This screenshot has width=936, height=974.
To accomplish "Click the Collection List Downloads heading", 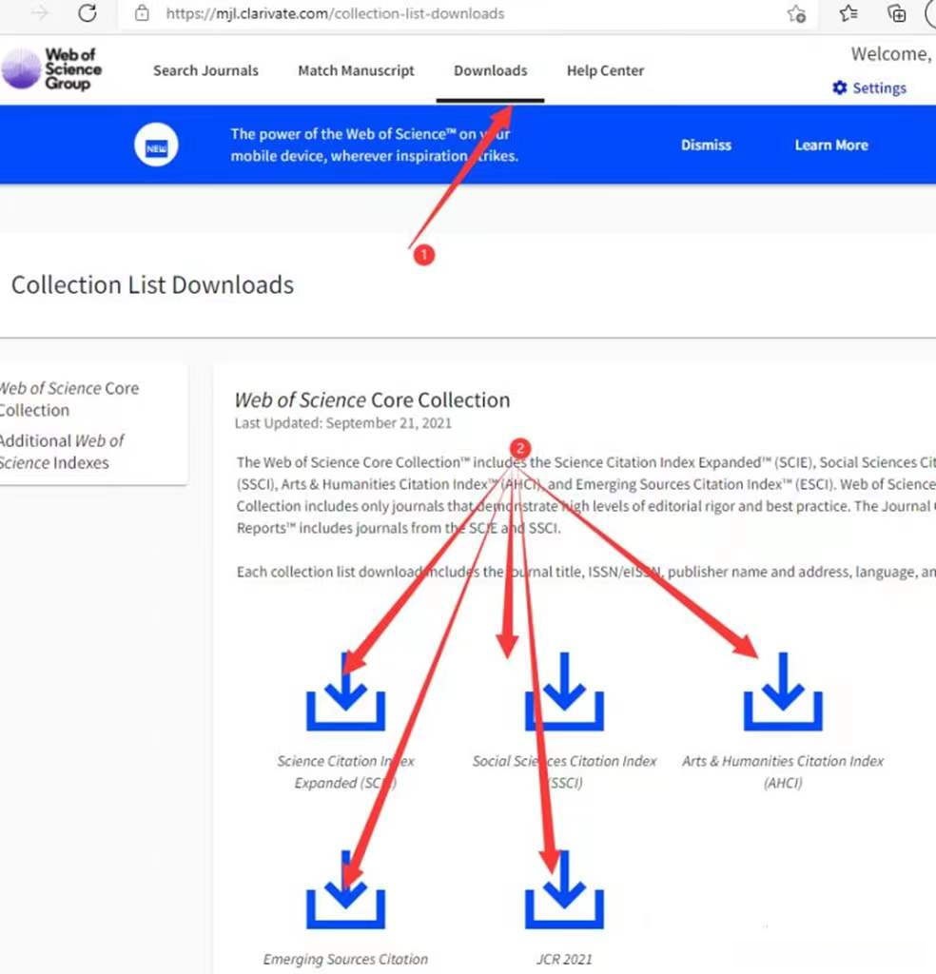I will [x=152, y=284].
